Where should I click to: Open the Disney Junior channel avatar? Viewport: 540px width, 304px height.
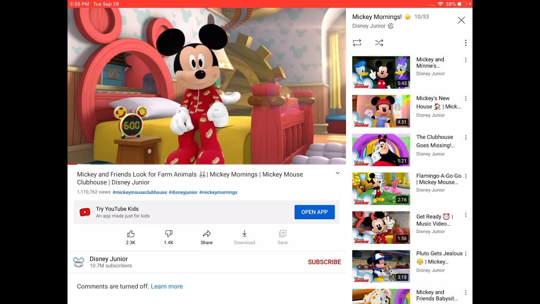coord(78,262)
